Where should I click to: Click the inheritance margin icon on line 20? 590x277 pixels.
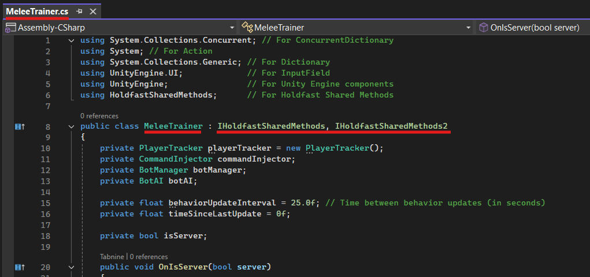coord(19,267)
